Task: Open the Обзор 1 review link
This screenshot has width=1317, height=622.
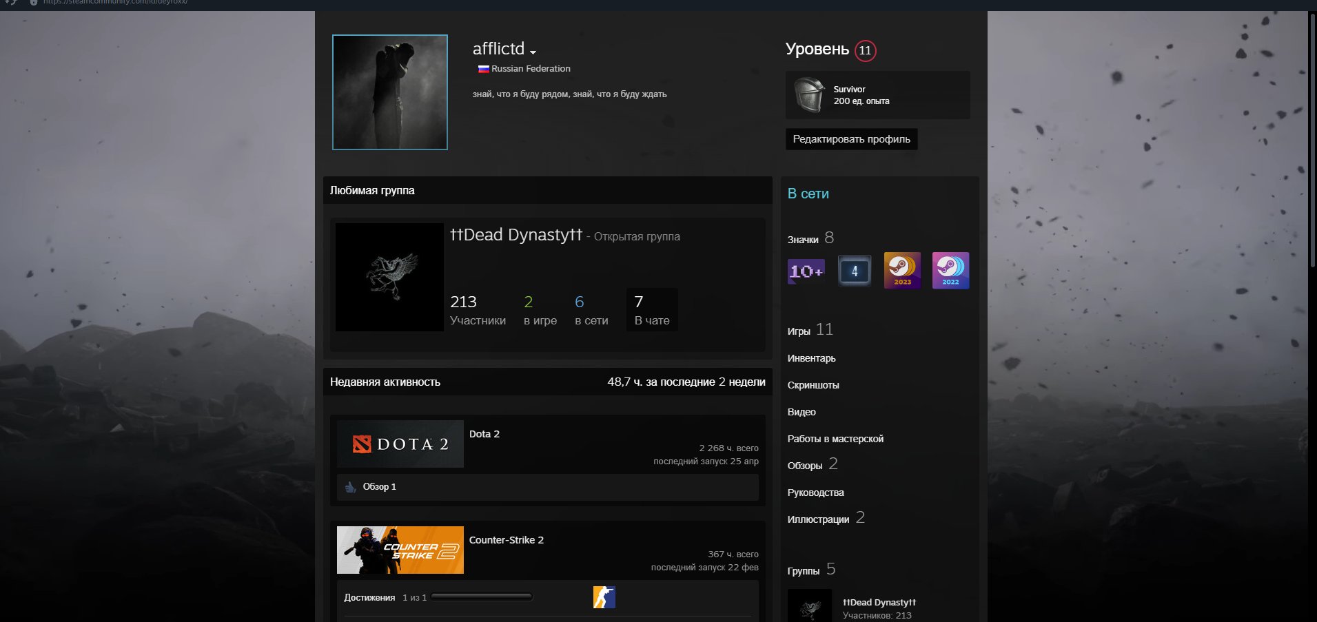Action: point(380,487)
